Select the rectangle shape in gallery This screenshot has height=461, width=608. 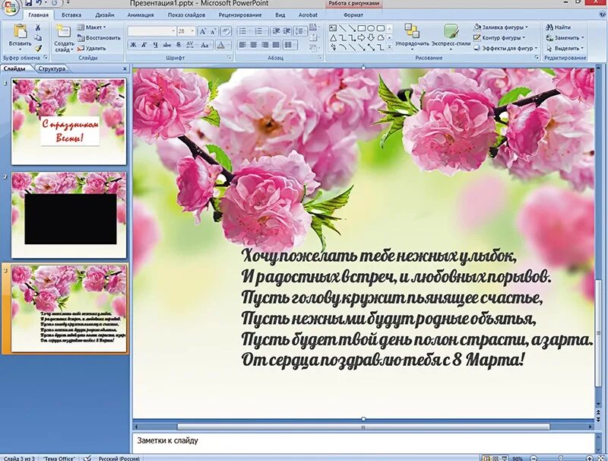tap(362, 28)
